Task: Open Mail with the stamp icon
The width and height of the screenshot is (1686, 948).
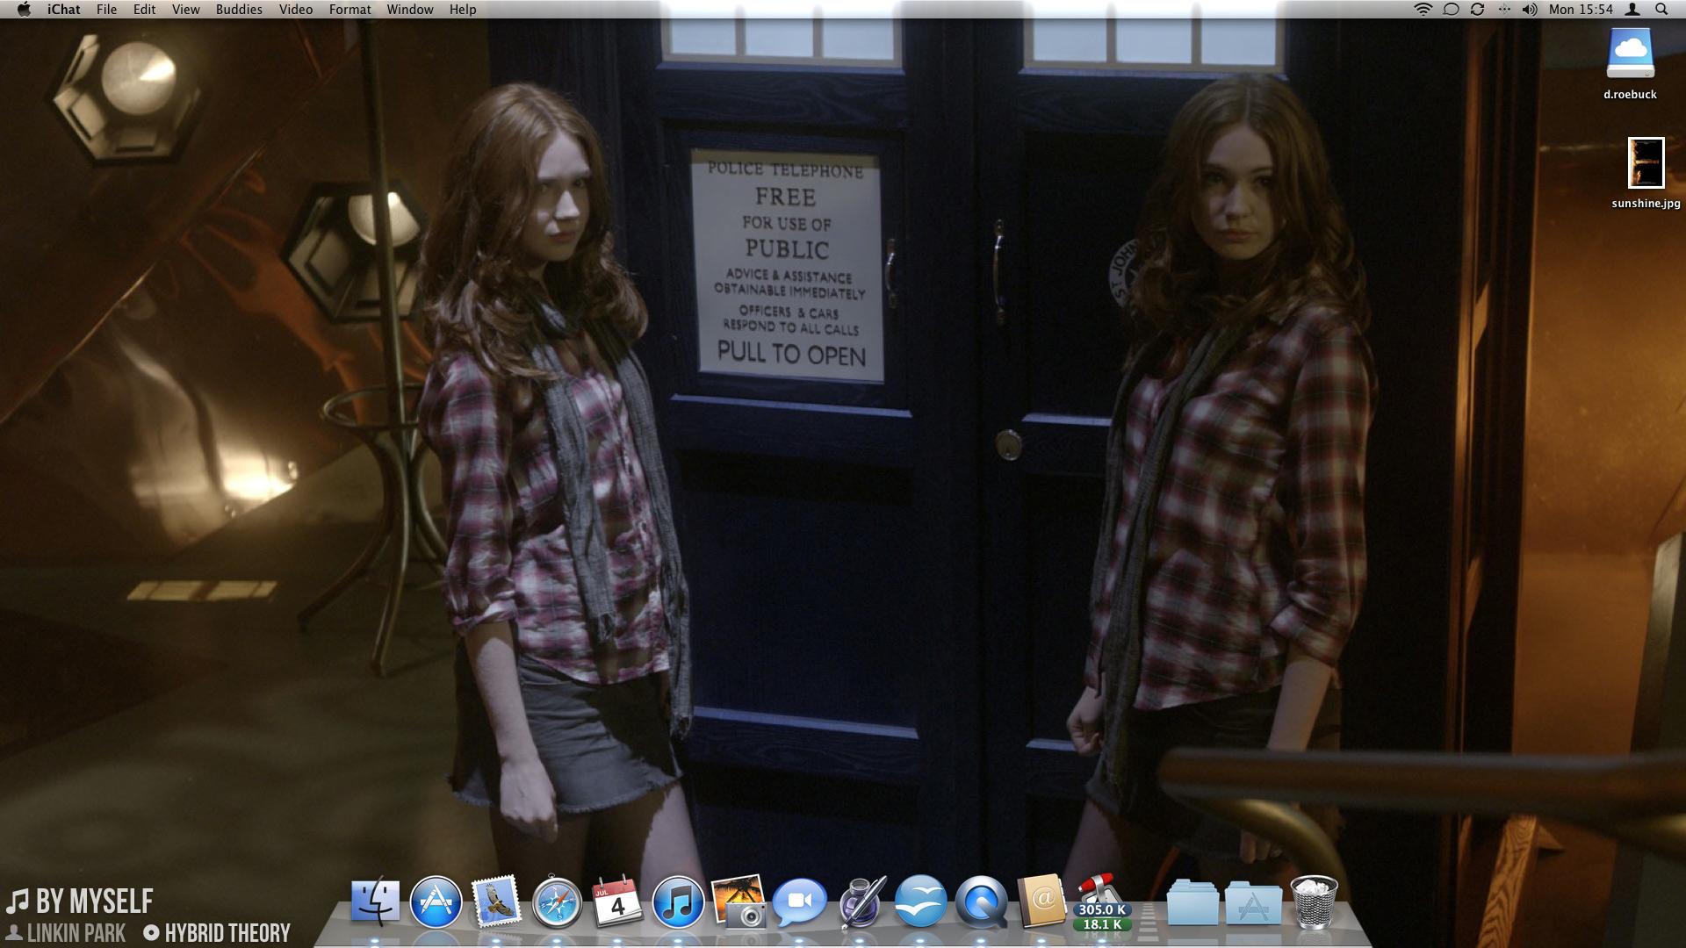Action: 496,903
